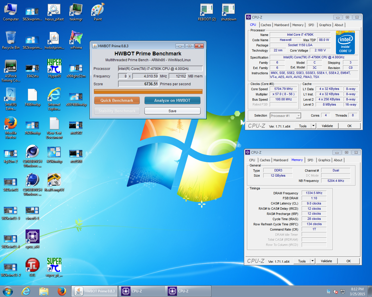
Task: Click OK in bottom CPU-Z window
Action: point(349,261)
